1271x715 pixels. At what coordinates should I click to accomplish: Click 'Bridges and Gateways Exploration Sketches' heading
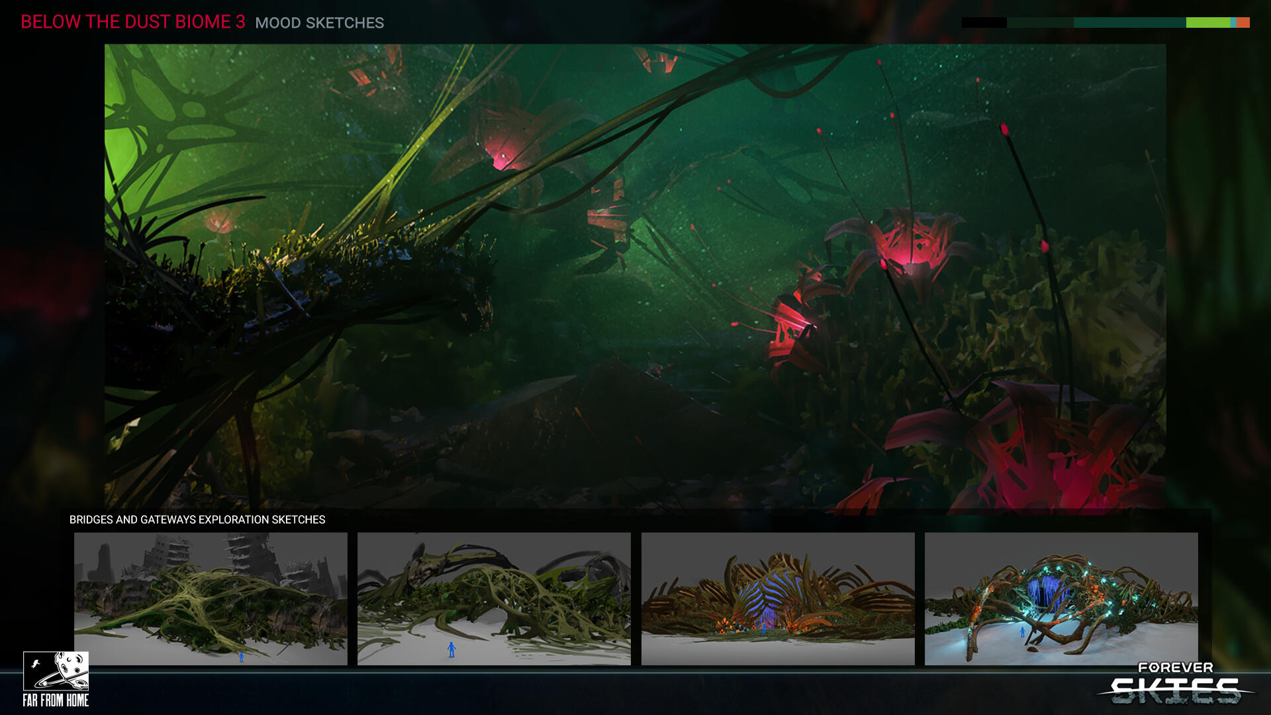point(197,520)
